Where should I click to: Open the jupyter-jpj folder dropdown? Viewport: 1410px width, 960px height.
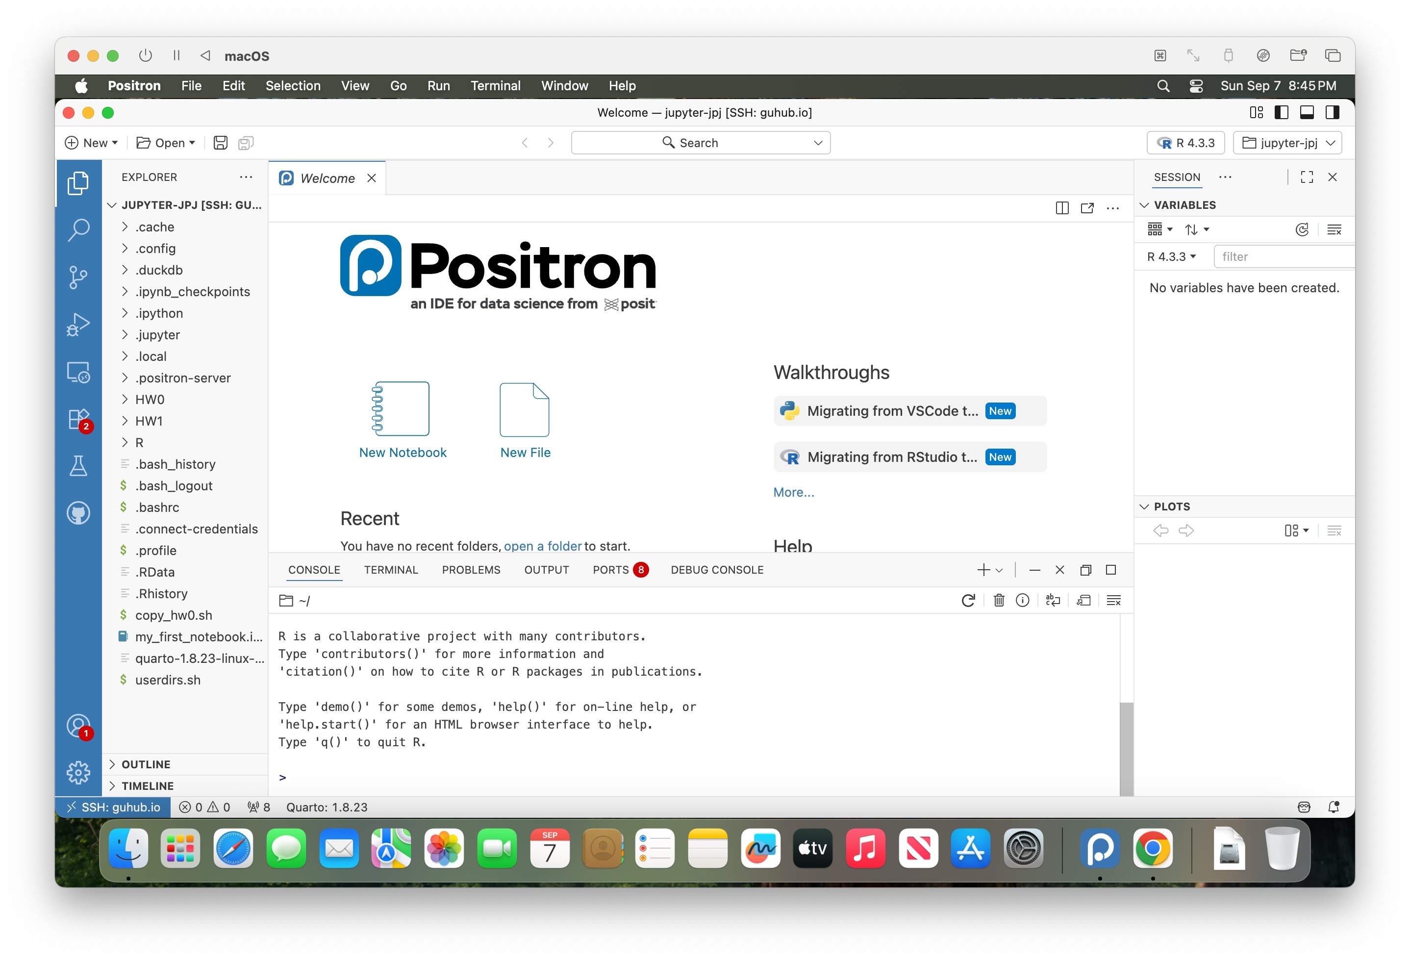[1287, 143]
